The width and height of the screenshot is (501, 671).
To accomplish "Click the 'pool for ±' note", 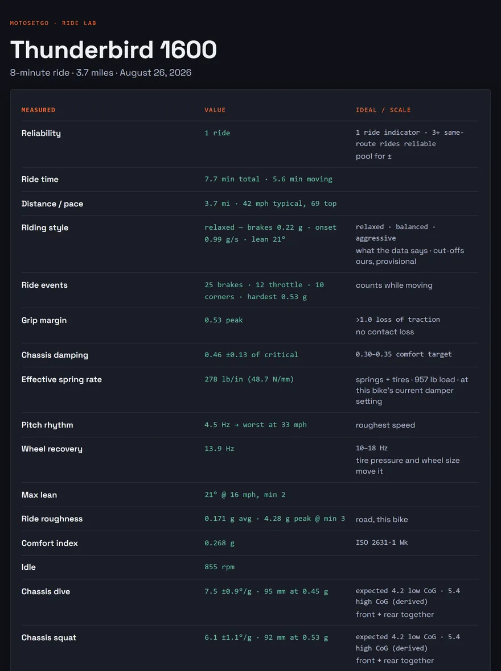I will pos(373,156).
